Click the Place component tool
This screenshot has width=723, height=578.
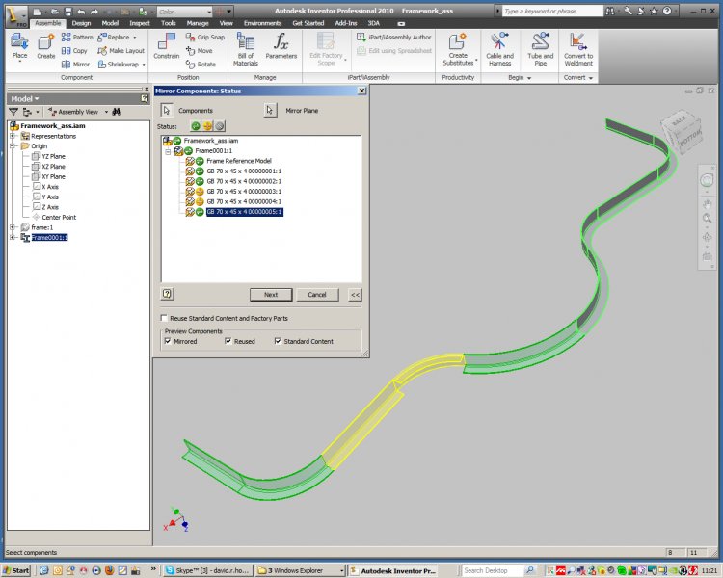[19, 47]
